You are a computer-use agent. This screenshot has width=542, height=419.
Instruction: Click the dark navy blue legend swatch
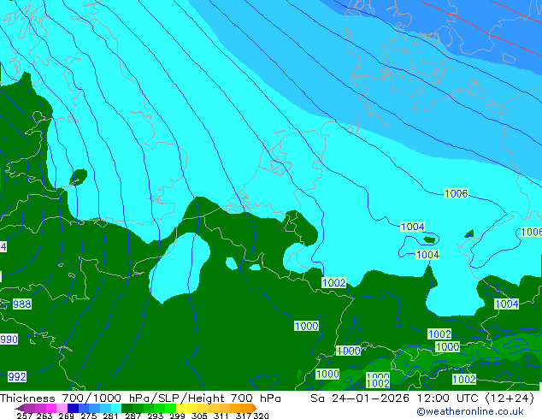coord(73,408)
